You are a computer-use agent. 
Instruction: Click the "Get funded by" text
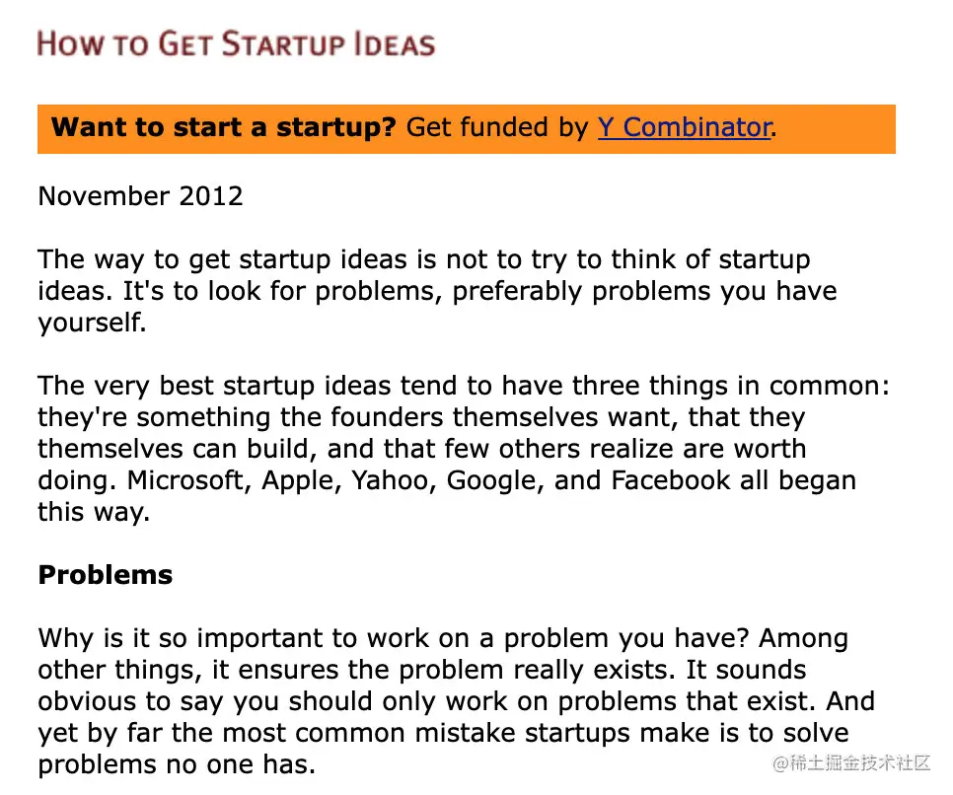497,127
